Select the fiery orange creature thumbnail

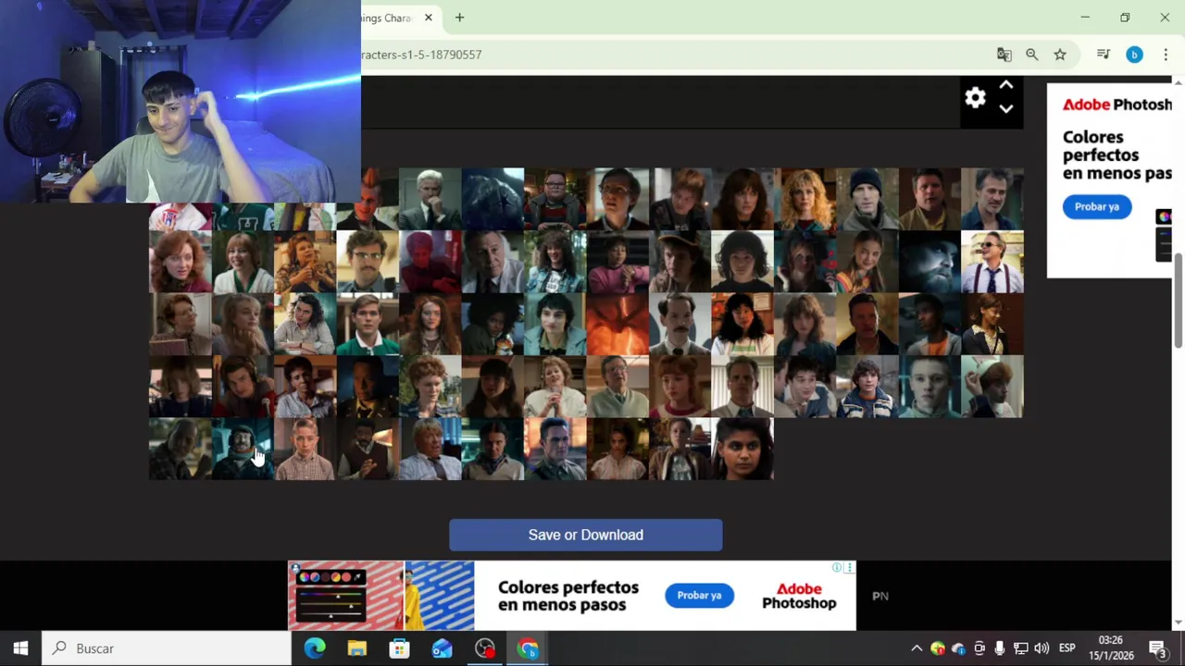tap(617, 324)
